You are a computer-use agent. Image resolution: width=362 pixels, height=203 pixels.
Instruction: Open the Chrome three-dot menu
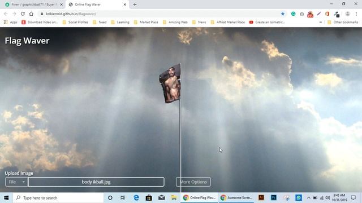click(356, 14)
